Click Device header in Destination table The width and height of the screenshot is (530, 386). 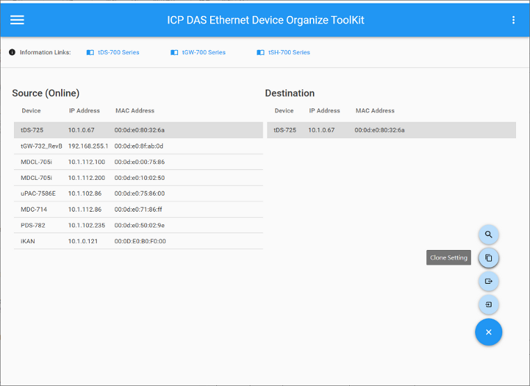click(x=284, y=110)
